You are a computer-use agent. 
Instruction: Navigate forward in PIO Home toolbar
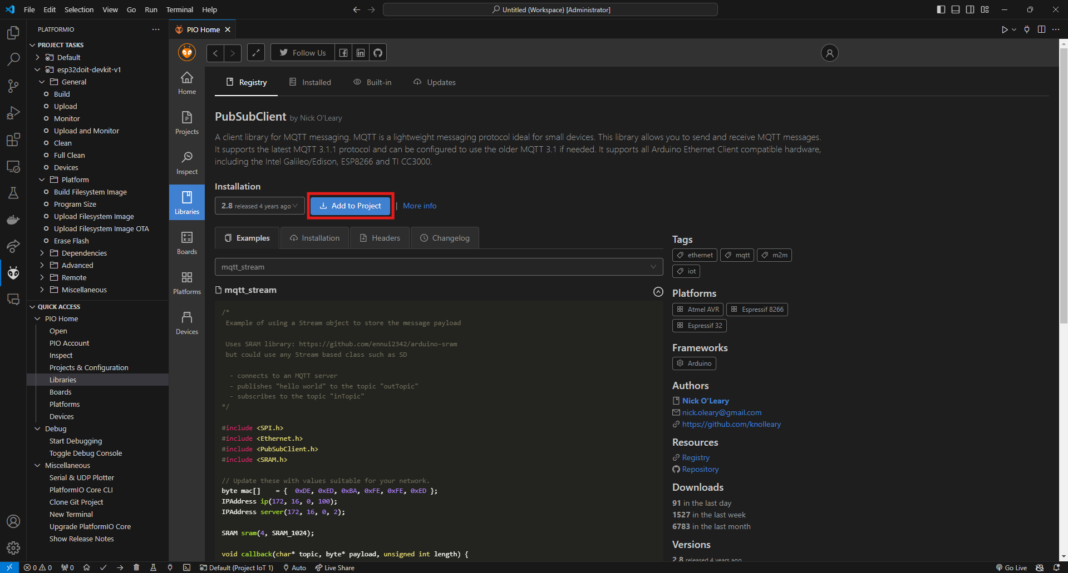coord(233,53)
